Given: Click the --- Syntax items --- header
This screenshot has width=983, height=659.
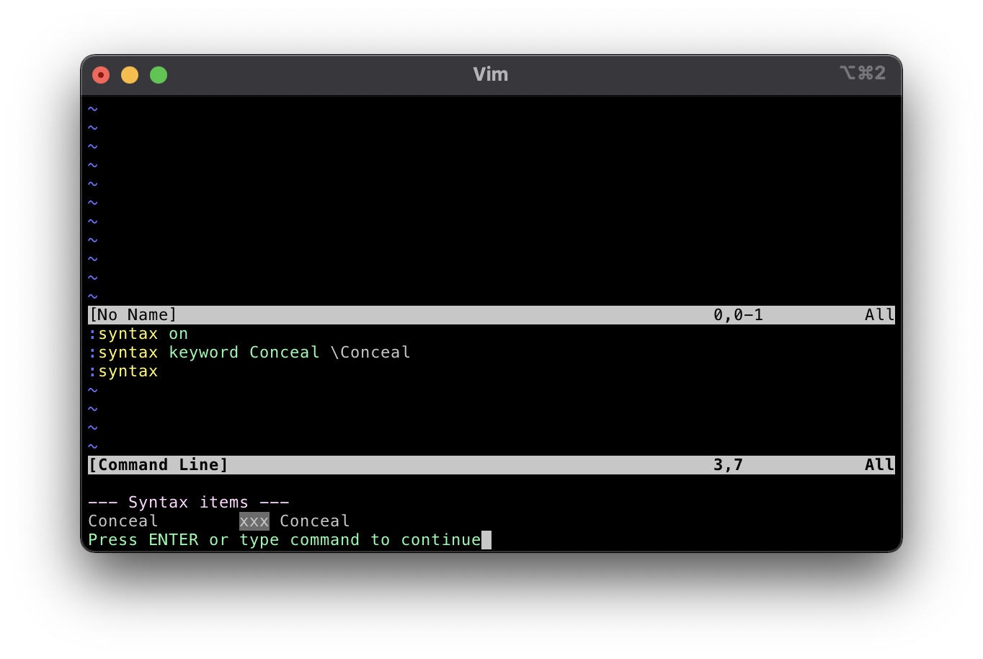Looking at the screenshot, I should (x=189, y=502).
